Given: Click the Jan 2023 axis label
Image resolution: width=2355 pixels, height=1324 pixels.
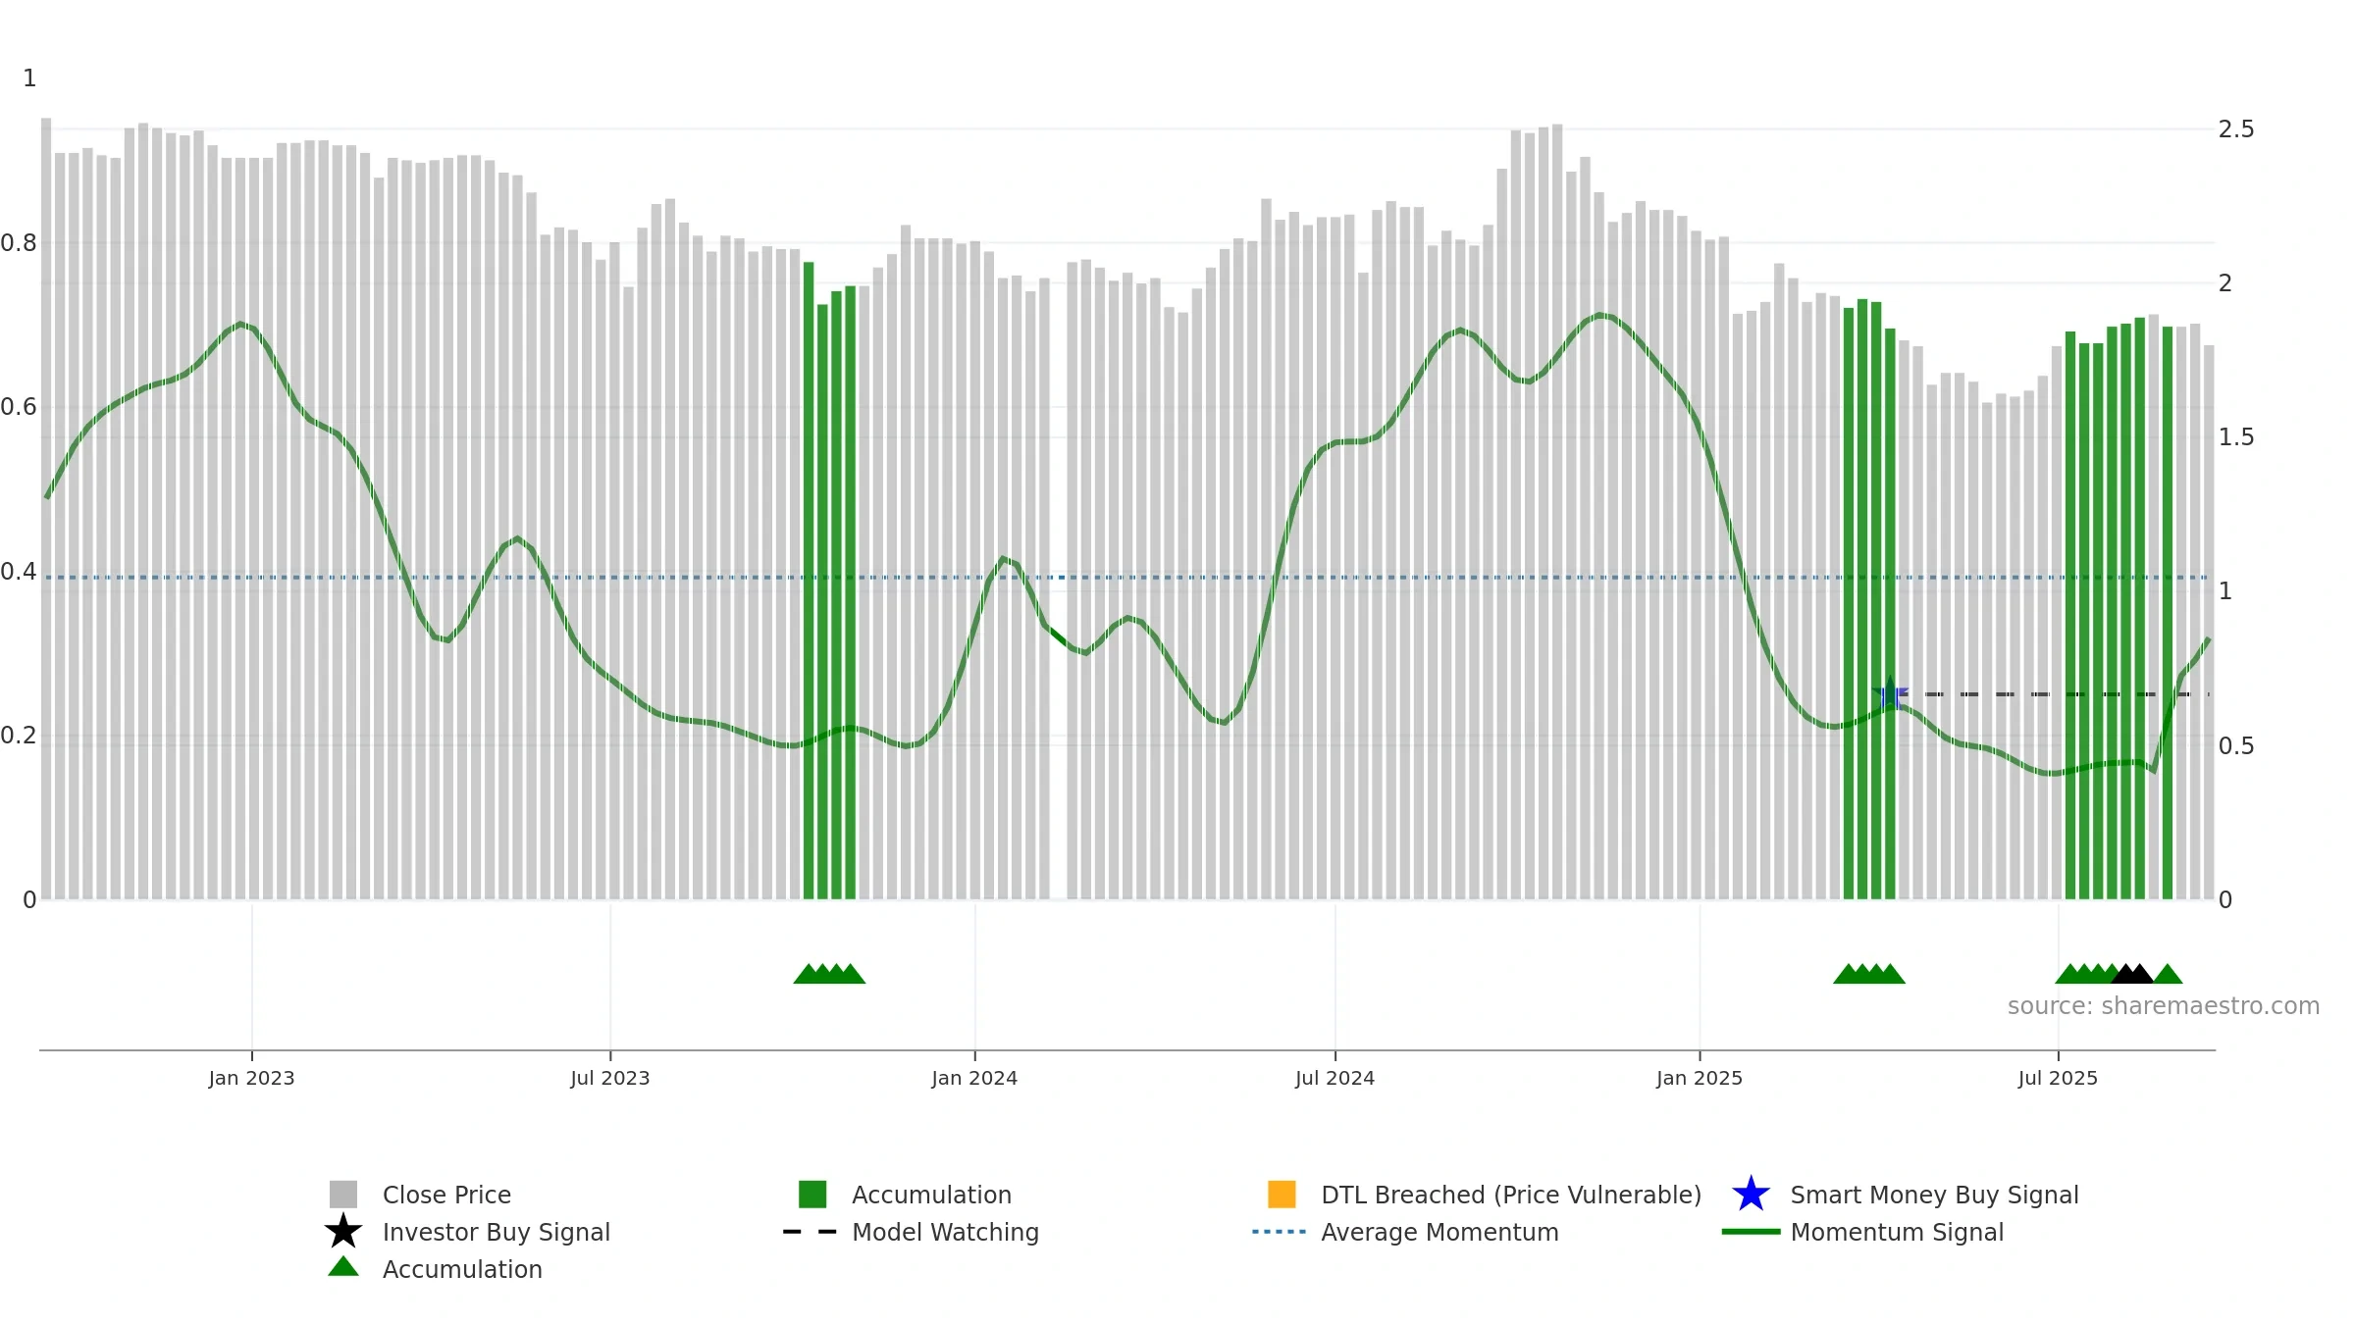Looking at the screenshot, I should [251, 1078].
